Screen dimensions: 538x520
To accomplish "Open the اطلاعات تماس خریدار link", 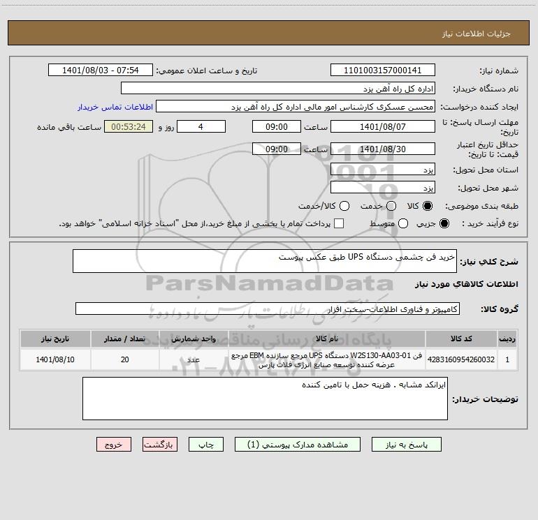I will coord(115,107).
